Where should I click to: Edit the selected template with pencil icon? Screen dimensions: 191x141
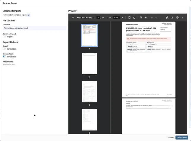pyautogui.click(x=29, y=15)
